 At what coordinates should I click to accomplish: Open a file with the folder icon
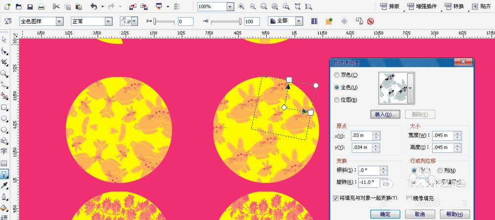point(19,6)
